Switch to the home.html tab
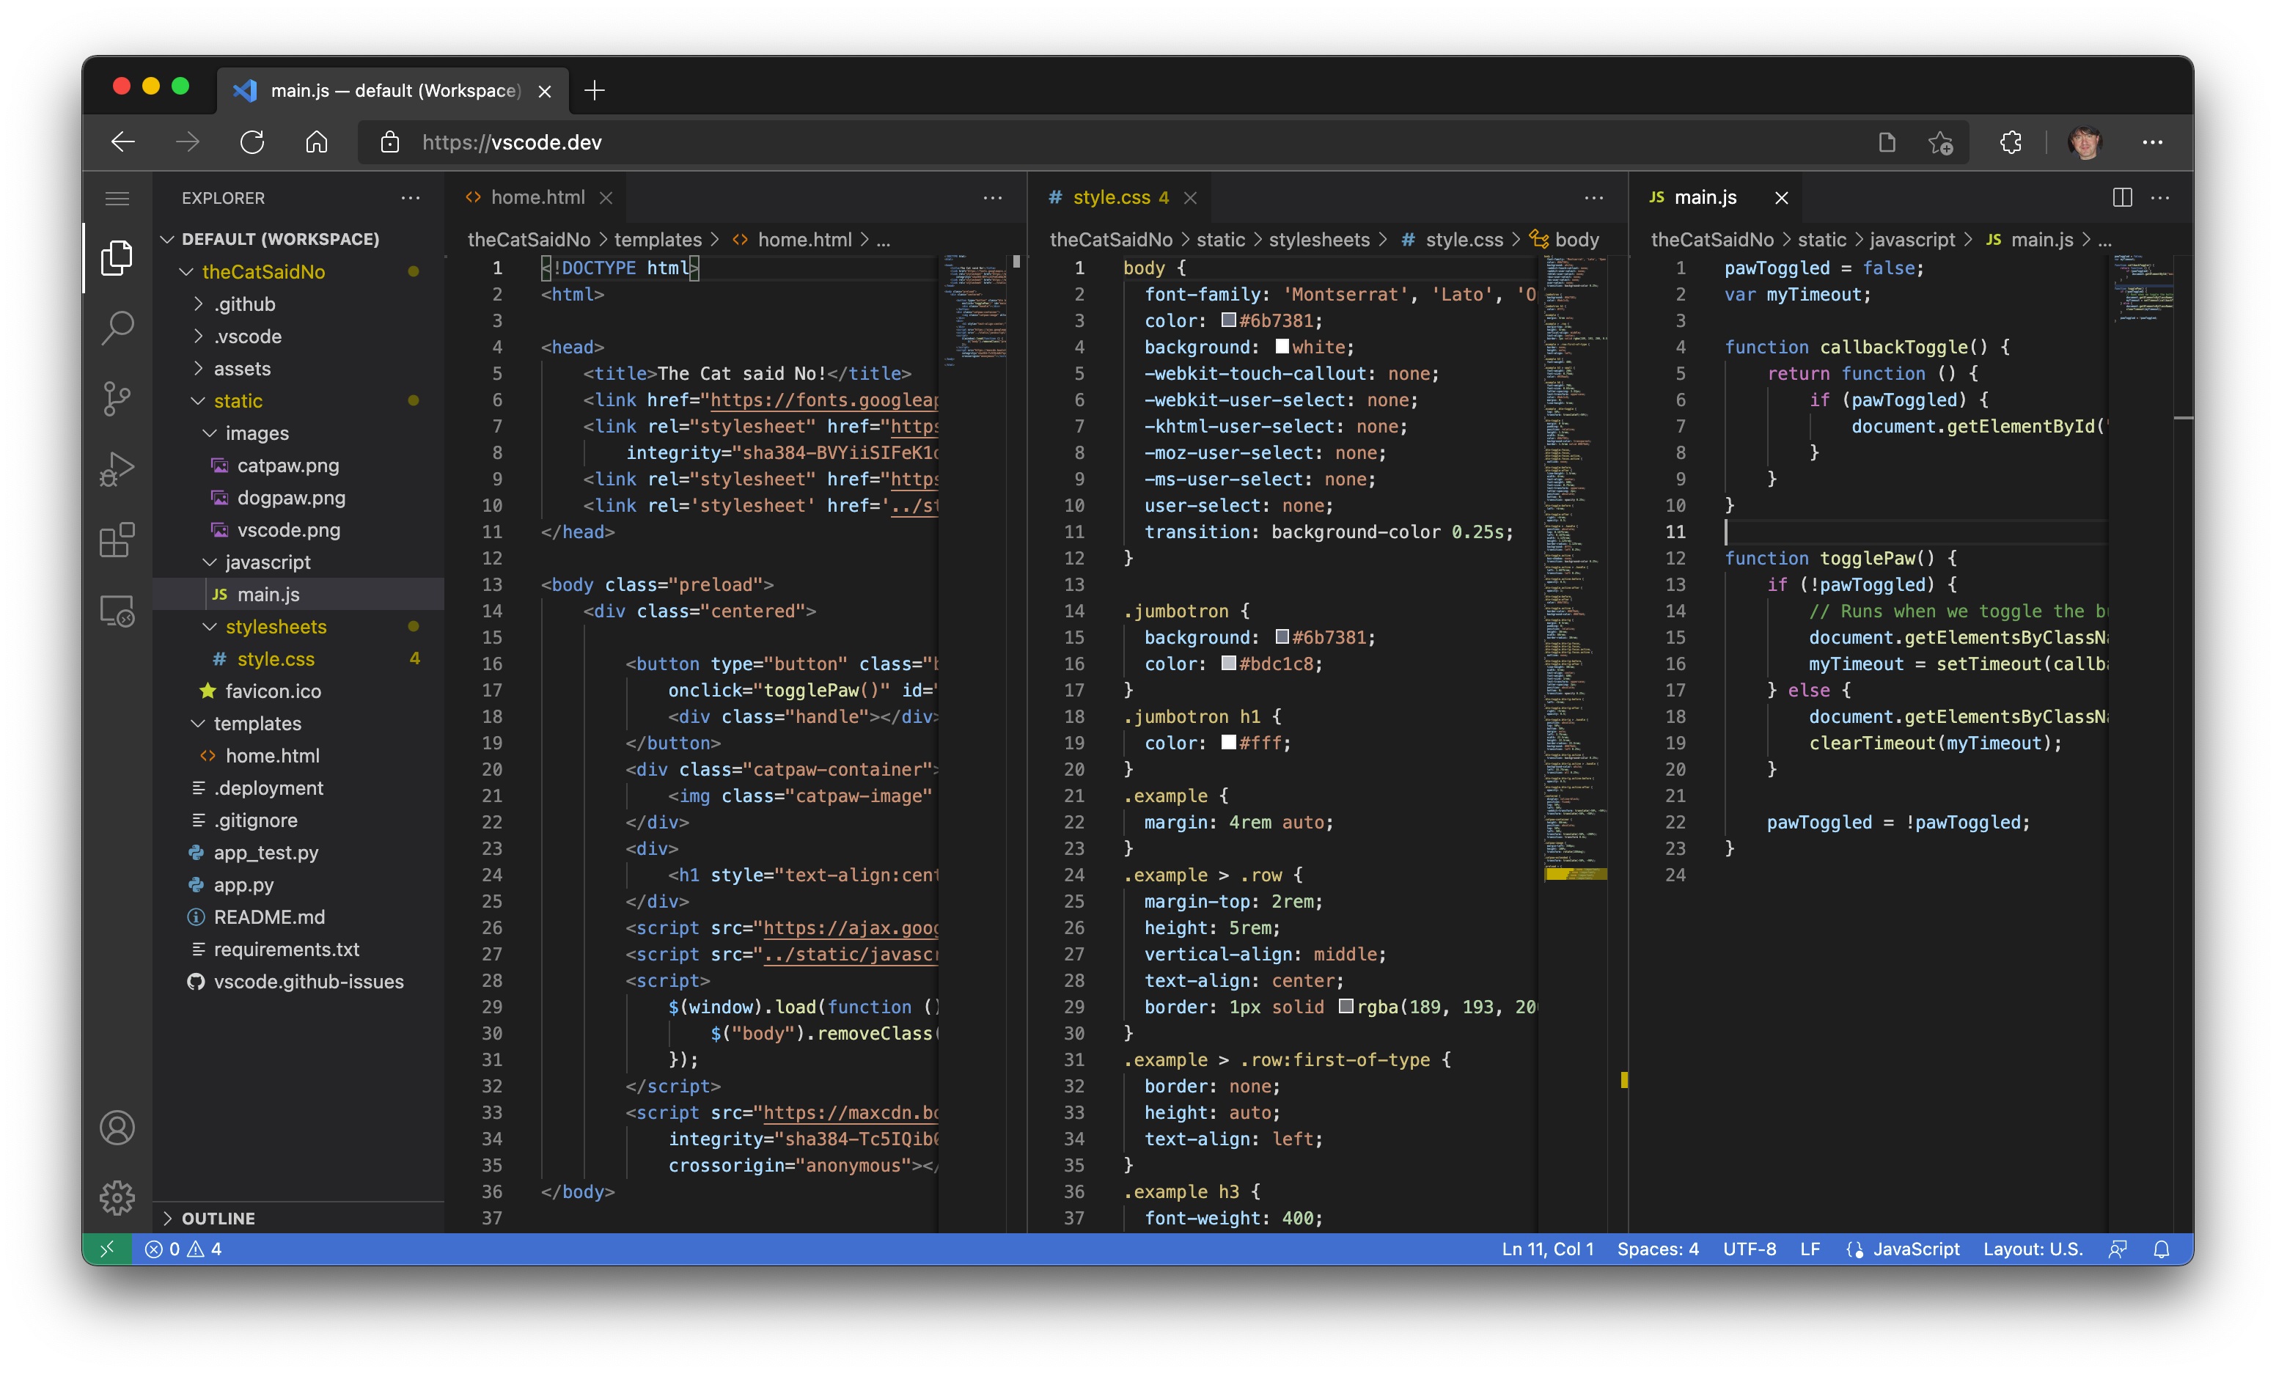 pos(538,196)
